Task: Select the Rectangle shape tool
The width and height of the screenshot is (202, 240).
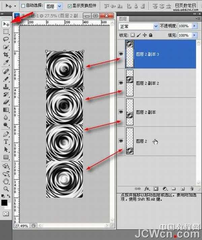Action: click(x=6, y=157)
